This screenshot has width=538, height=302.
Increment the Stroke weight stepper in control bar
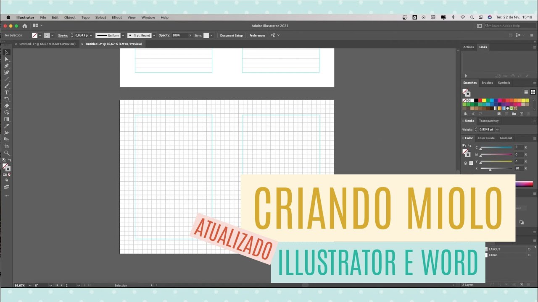[72, 34]
